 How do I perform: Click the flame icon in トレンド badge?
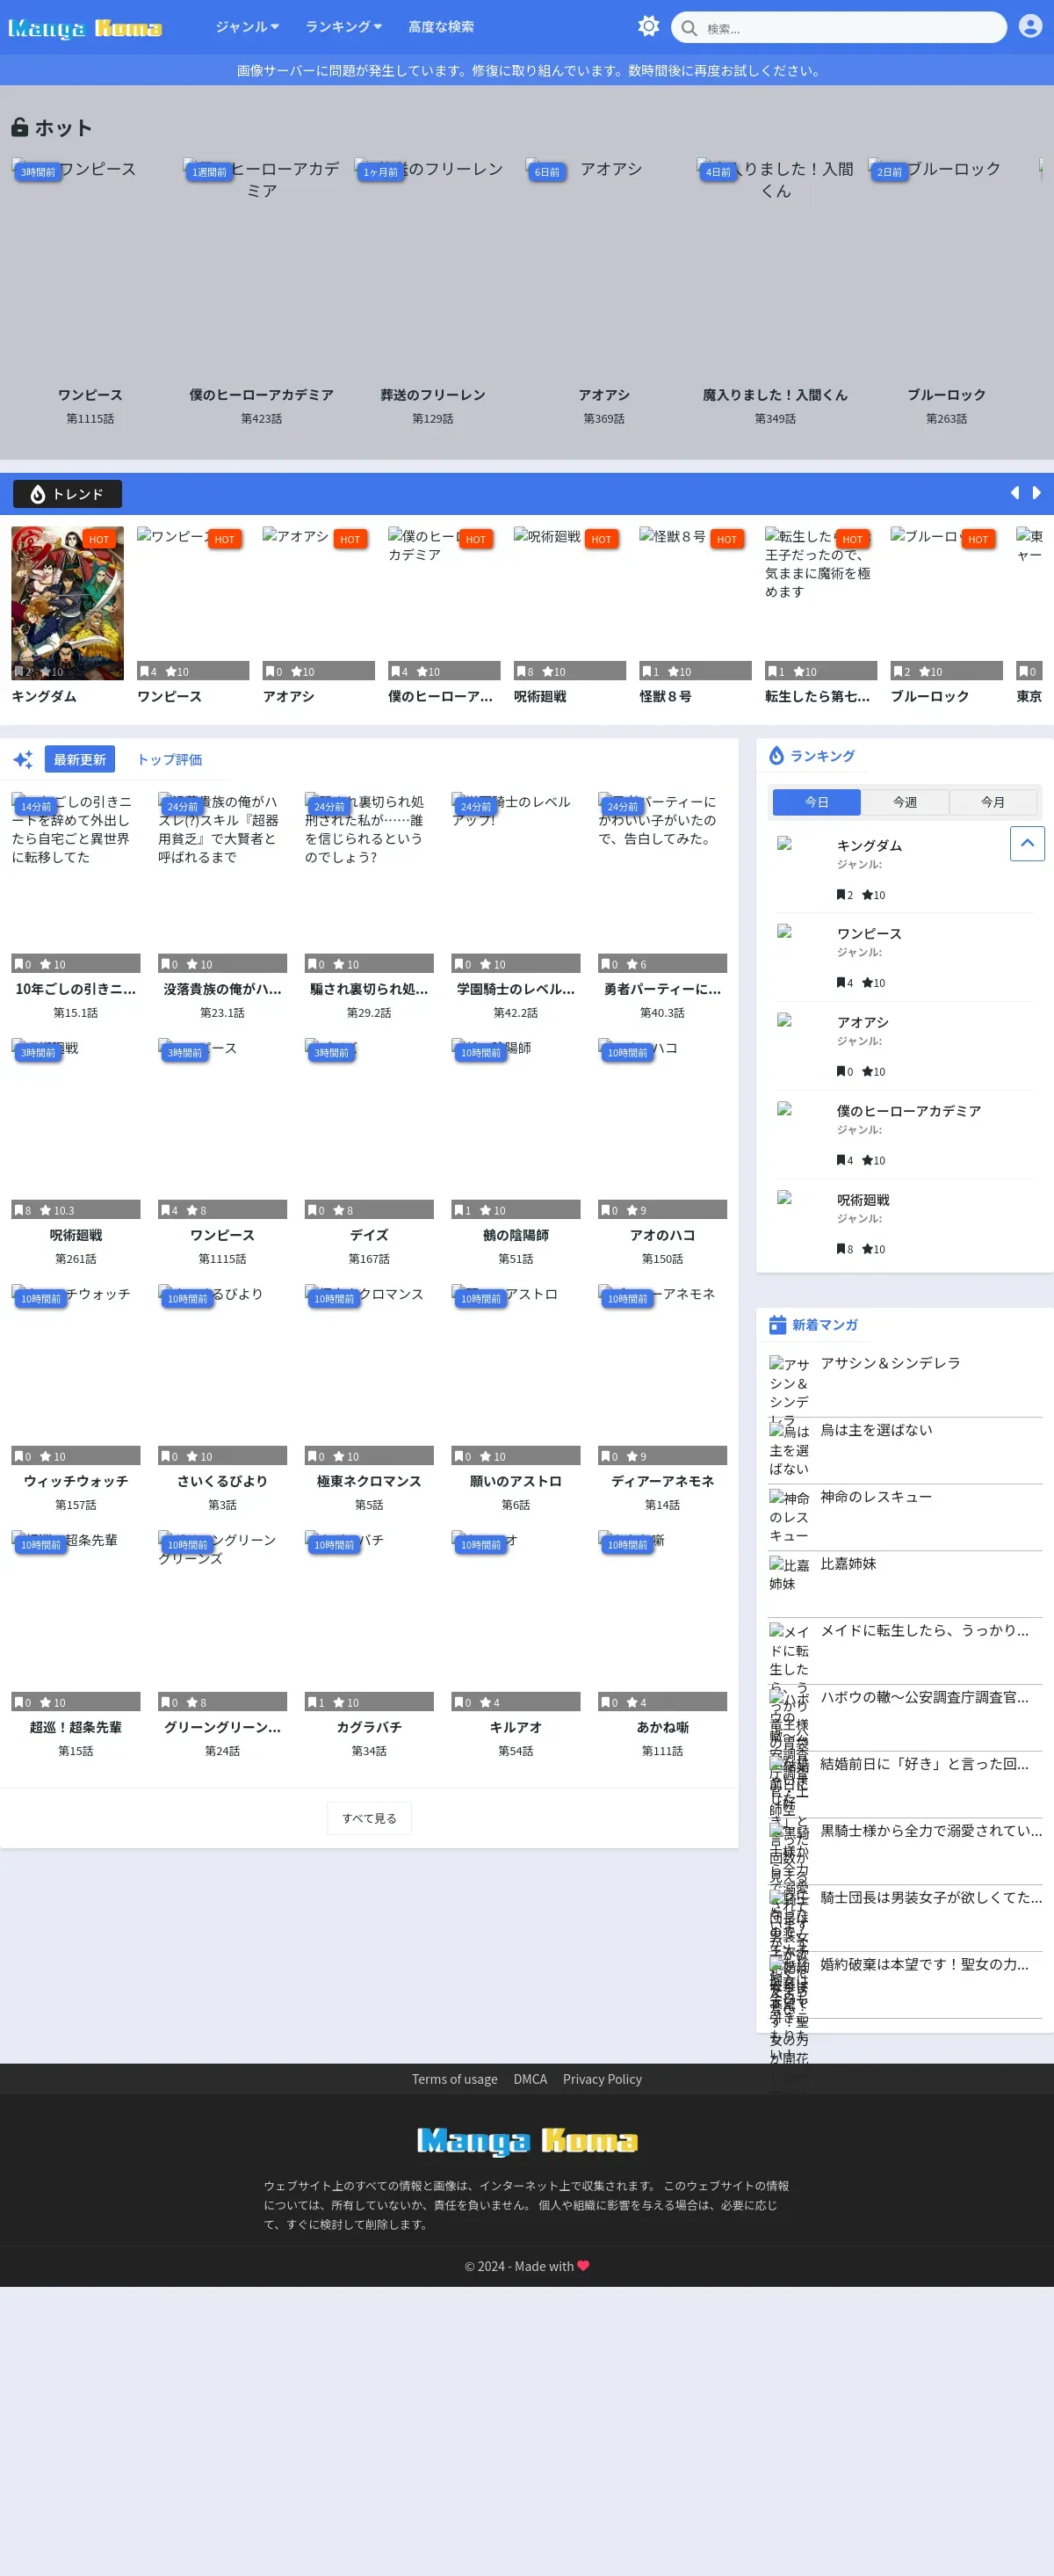(x=38, y=494)
